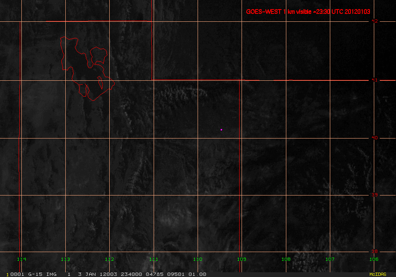Image resolution: width=396 pixels, height=277 pixels.
Task: Click the green longitude label 112
Action: (109, 259)
